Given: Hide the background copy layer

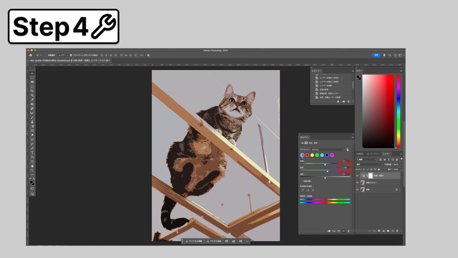Looking at the screenshot, I should [x=357, y=183].
